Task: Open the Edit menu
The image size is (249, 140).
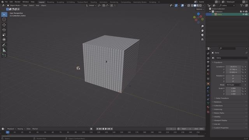Action: pos(11,2)
